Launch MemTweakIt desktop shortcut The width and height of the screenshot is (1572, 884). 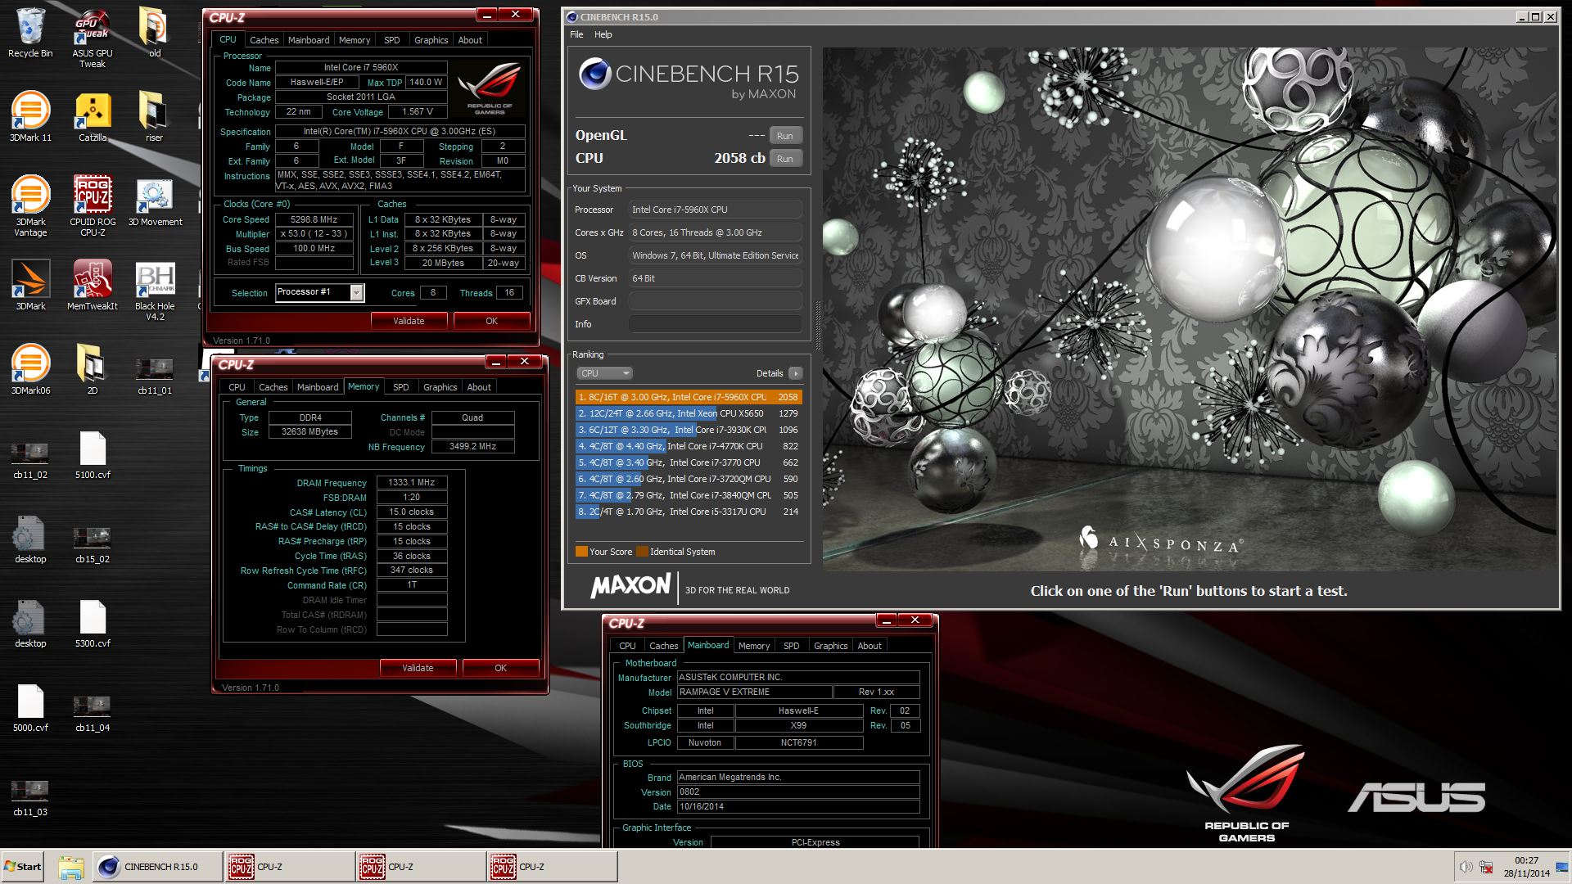click(x=93, y=286)
